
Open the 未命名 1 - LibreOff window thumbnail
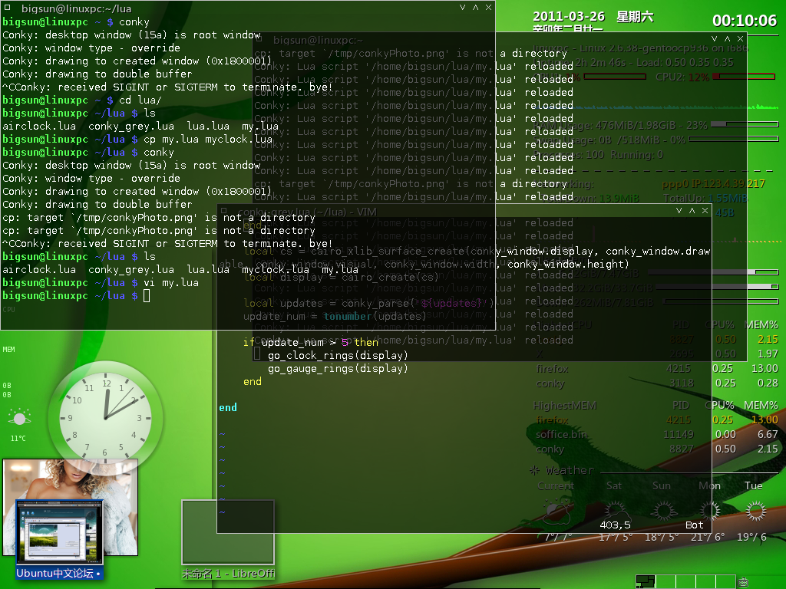pos(228,532)
